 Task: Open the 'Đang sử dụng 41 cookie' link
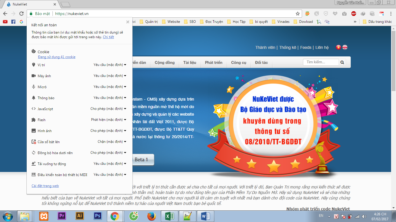coord(57,57)
